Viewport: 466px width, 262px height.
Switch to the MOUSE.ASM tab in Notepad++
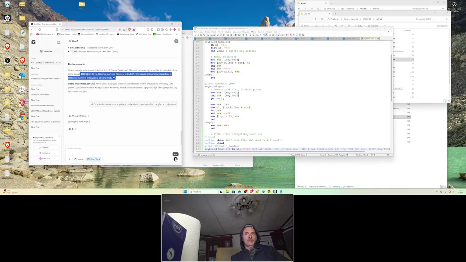(351, 38)
